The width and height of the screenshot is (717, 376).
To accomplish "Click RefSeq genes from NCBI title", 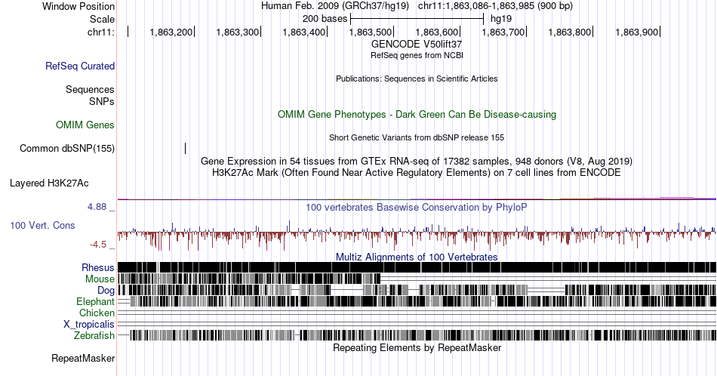I will 417,55.
